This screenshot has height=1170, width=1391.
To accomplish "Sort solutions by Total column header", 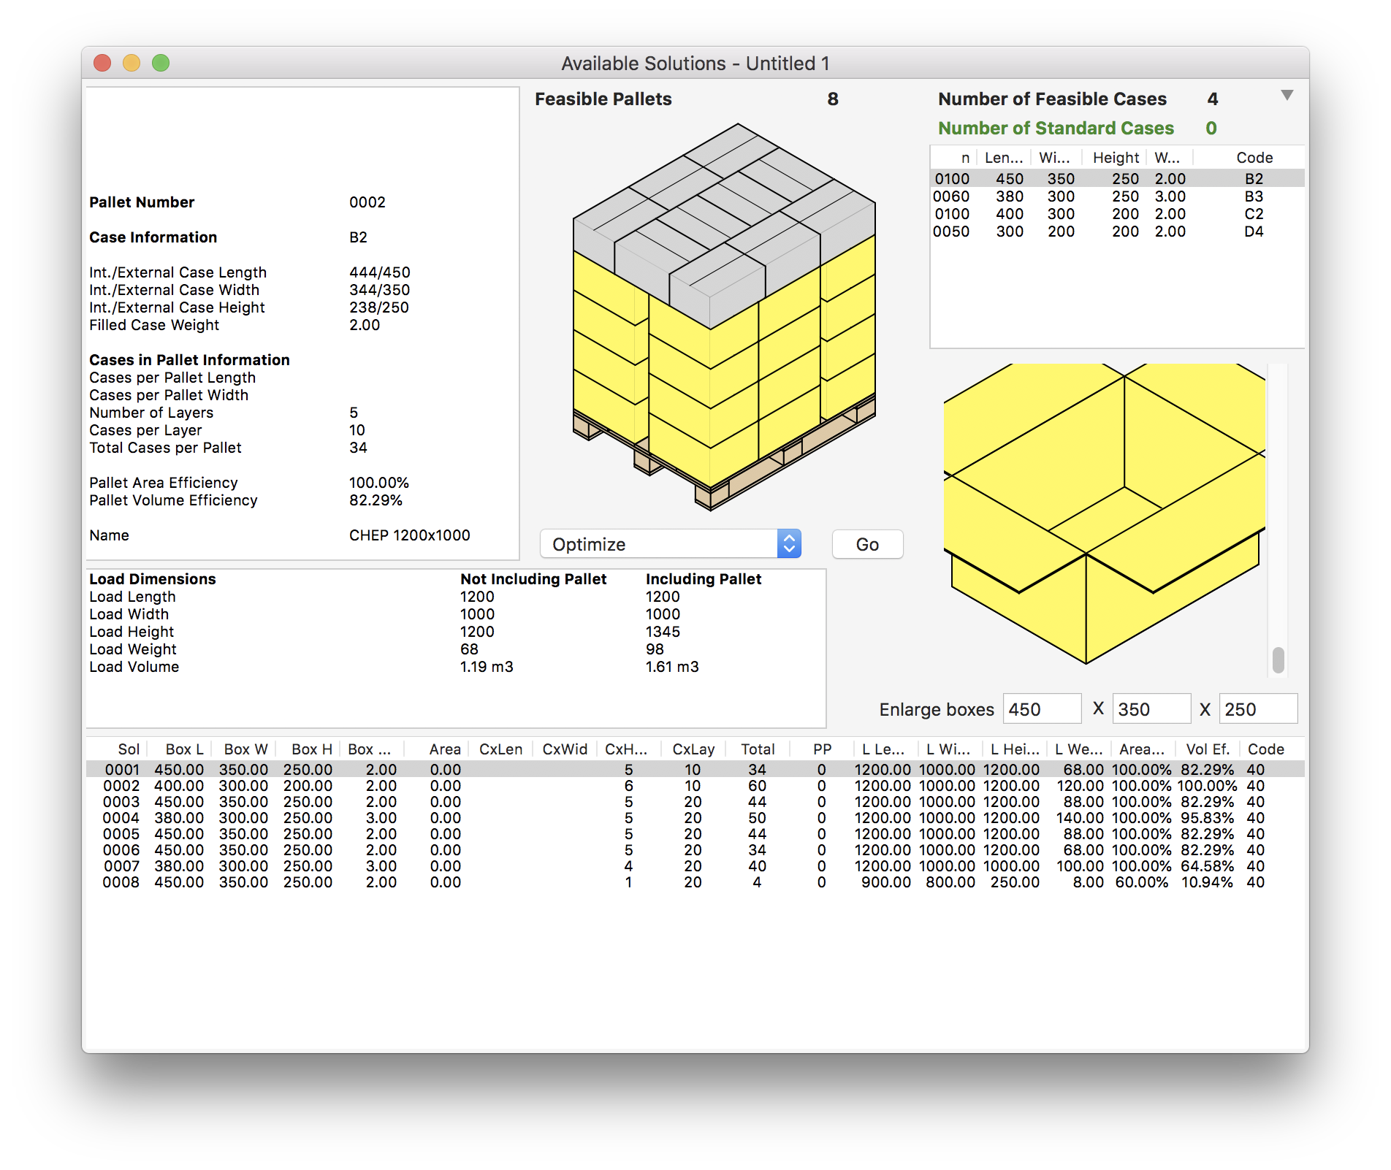I will [x=758, y=749].
